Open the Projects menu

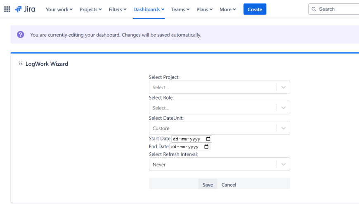coord(91,9)
